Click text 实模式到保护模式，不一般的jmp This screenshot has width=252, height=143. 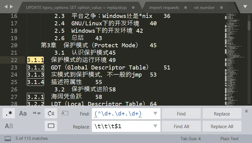[x=97, y=75]
